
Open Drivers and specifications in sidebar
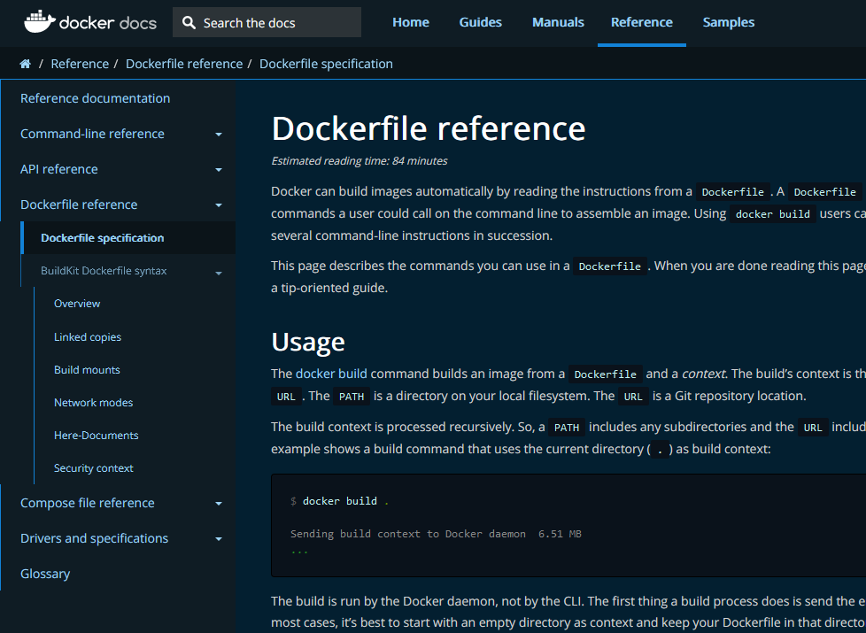[x=95, y=538]
